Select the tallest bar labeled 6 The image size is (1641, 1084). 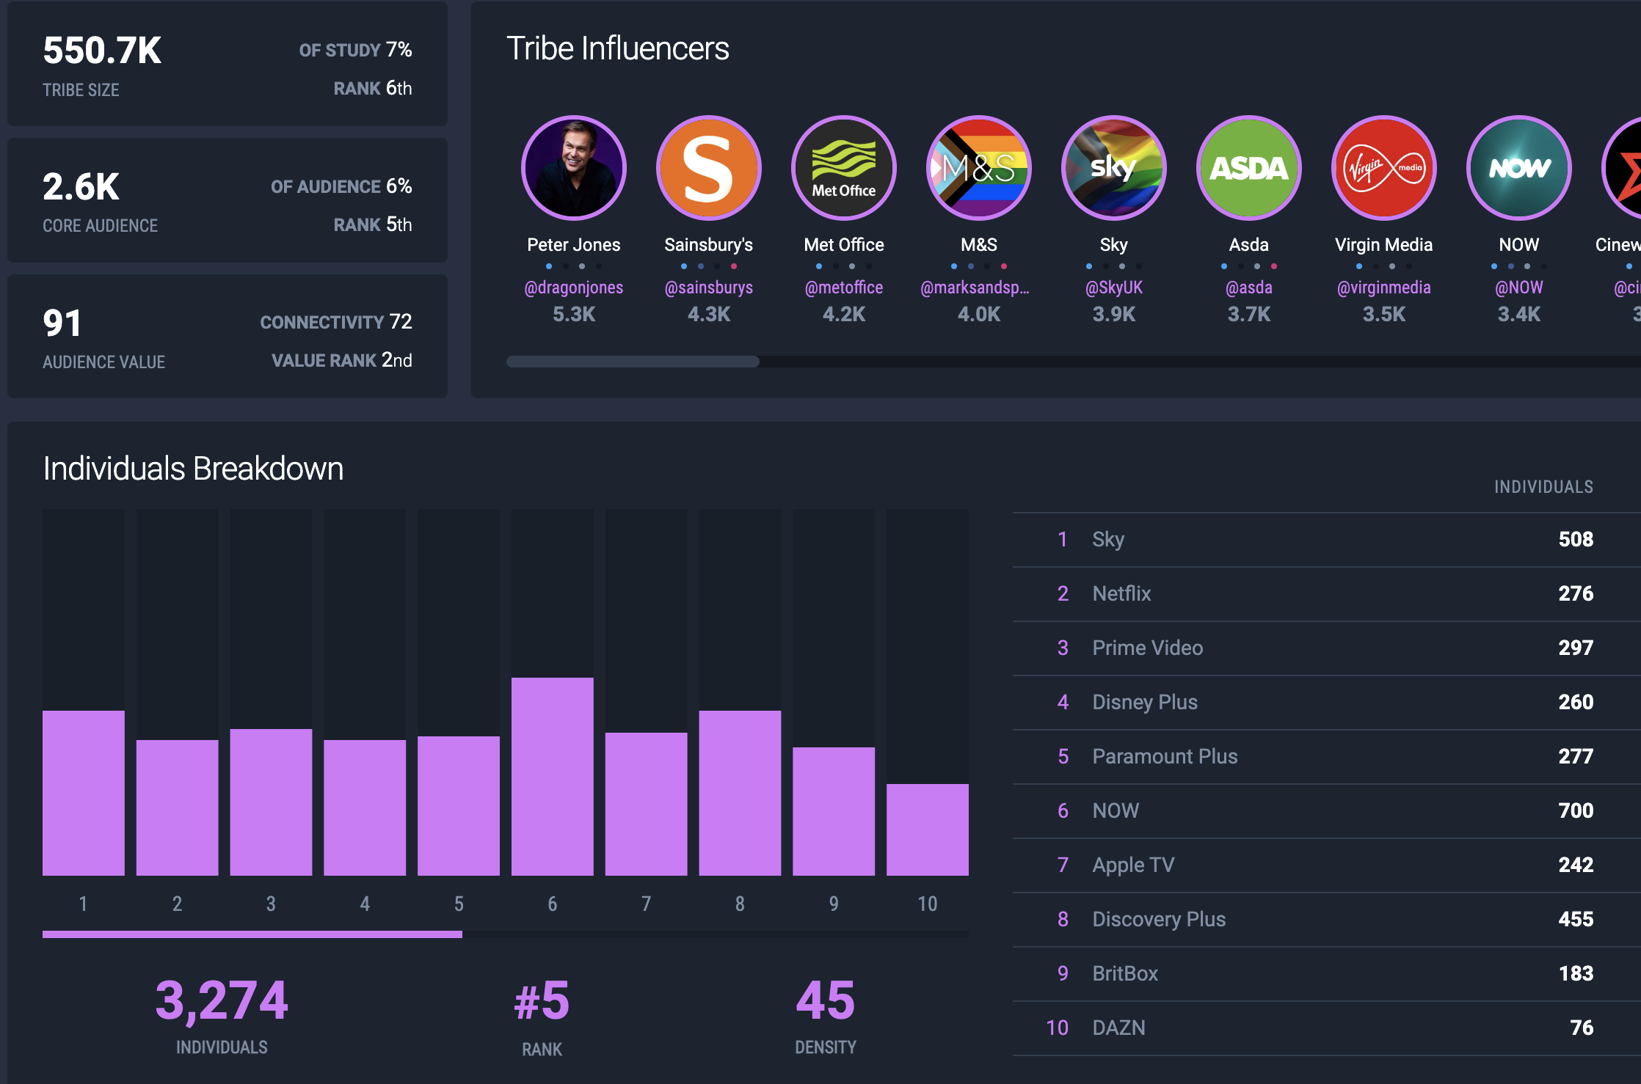pyautogui.click(x=553, y=777)
